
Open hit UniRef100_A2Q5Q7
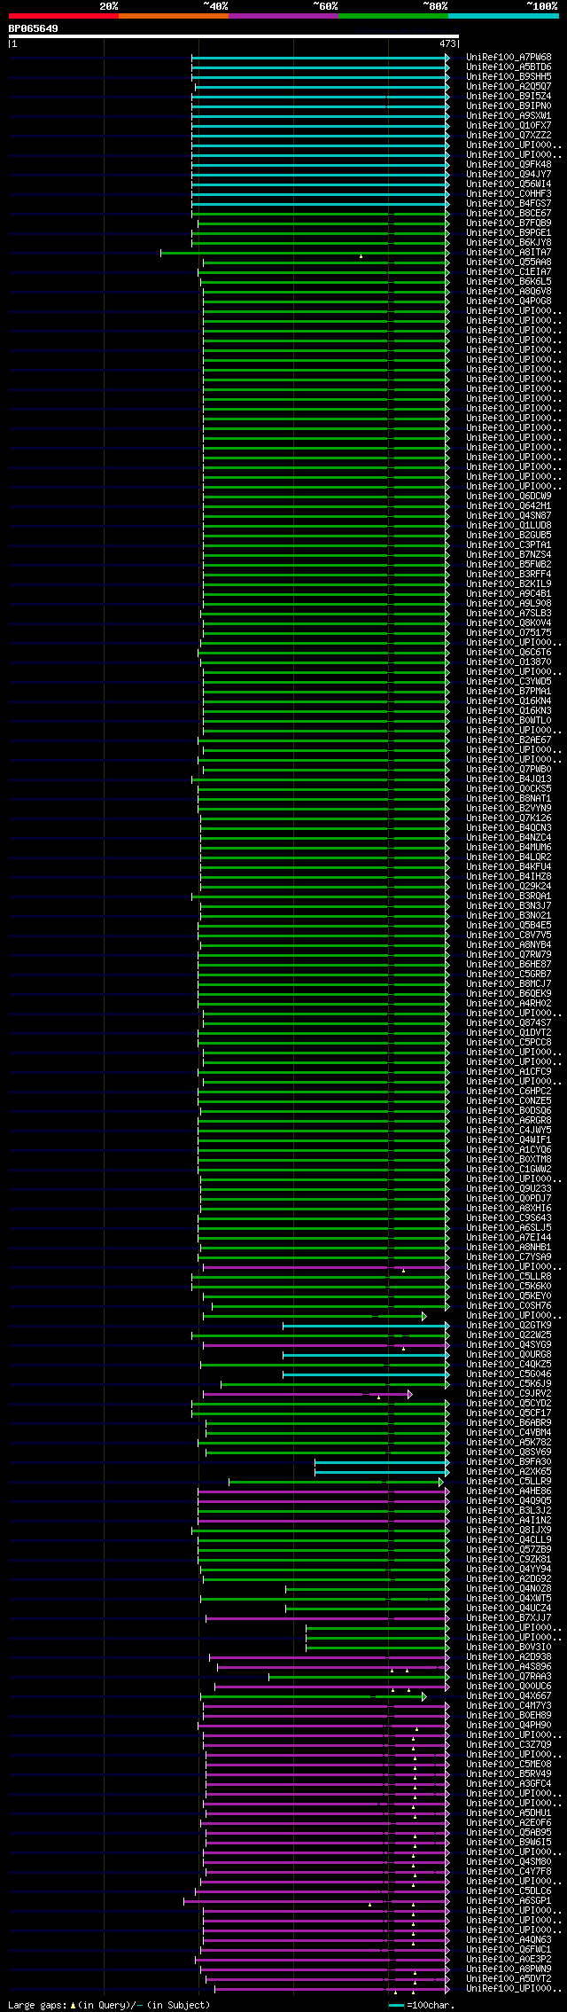509,87
